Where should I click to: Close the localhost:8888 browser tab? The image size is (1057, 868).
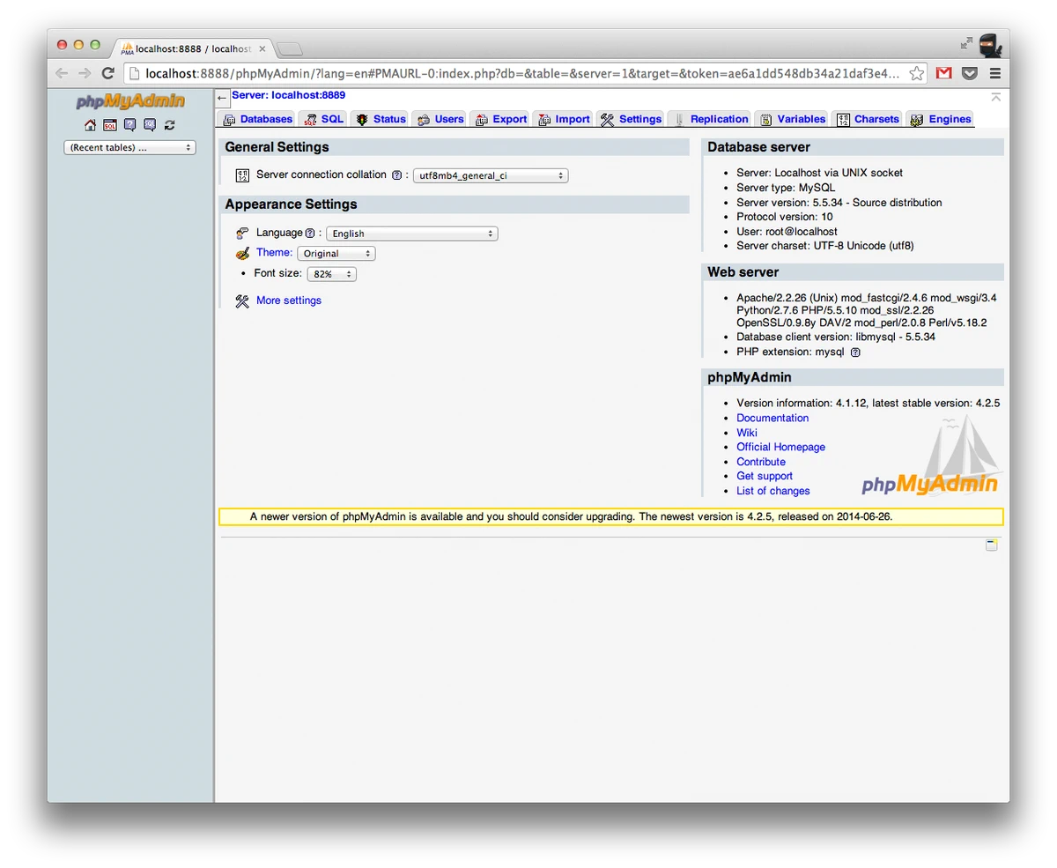point(262,49)
